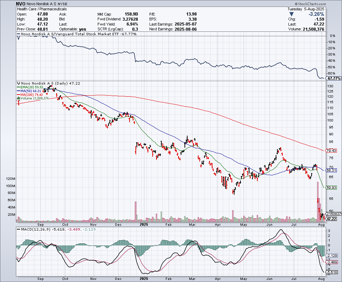Click the -3.489 signal axis label

click(332, 262)
